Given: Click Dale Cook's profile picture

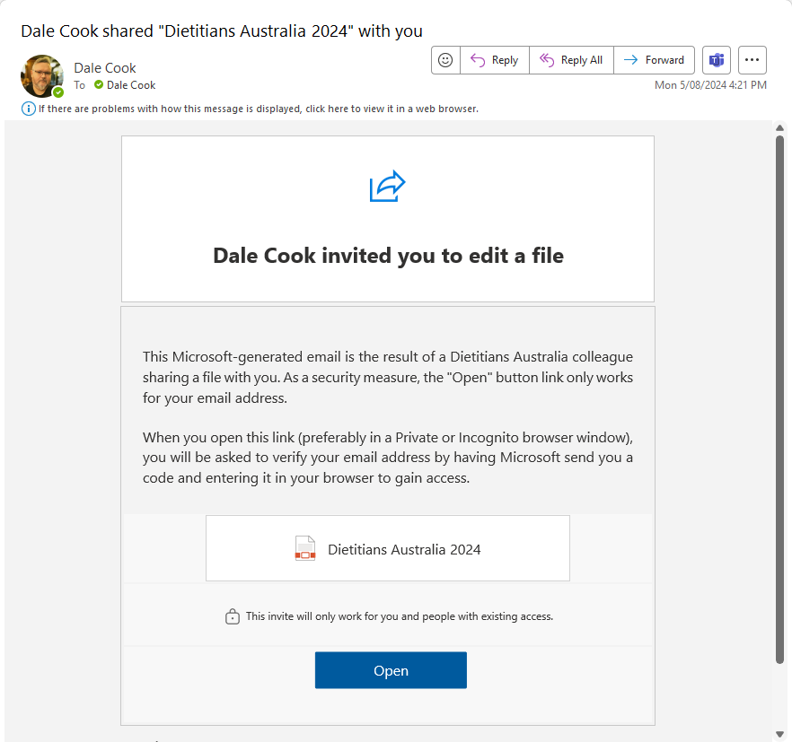Looking at the screenshot, I should [41, 76].
